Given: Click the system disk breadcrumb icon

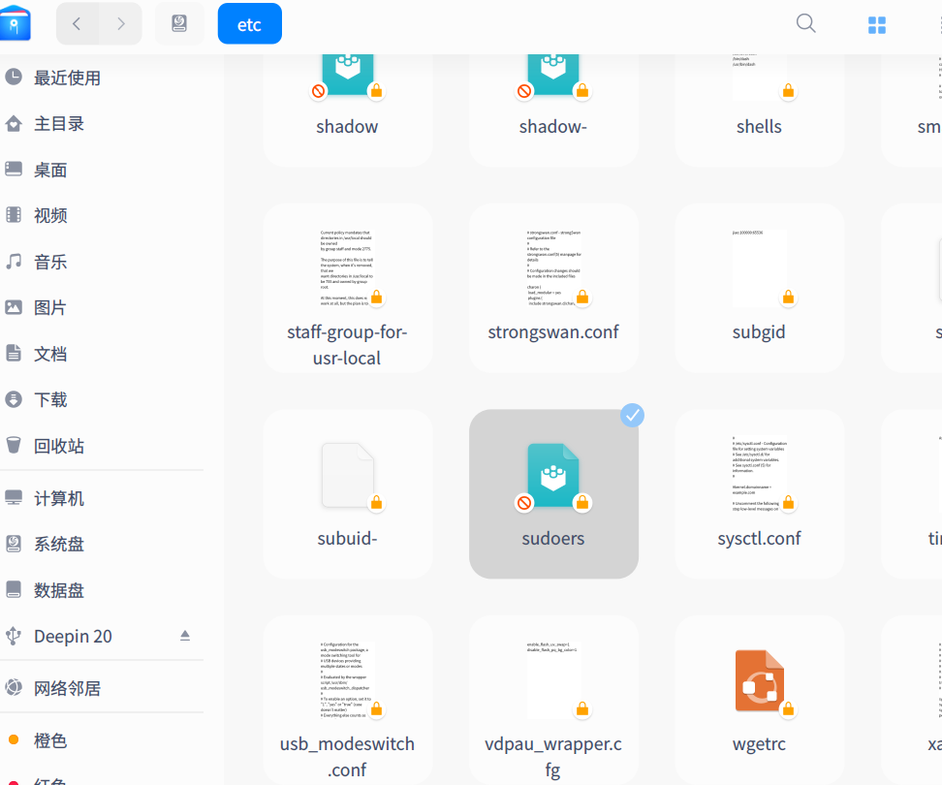Looking at the screenshot, I should pyautogui.click(x=179, y=23).
